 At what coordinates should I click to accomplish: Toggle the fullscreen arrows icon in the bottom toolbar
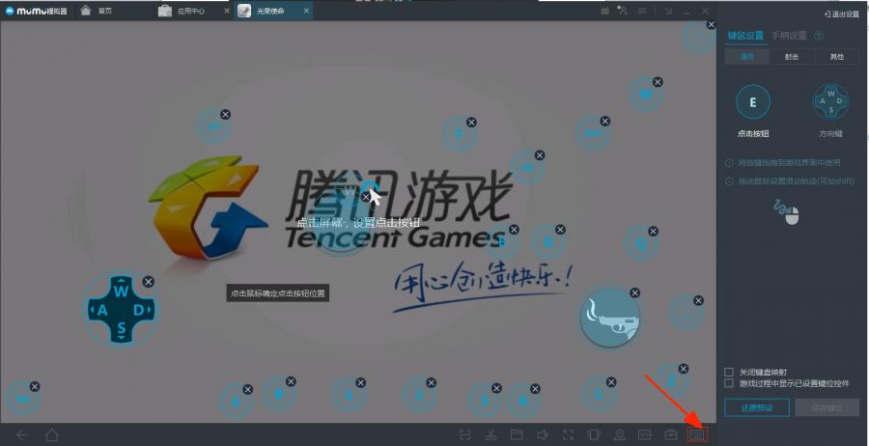568,435
